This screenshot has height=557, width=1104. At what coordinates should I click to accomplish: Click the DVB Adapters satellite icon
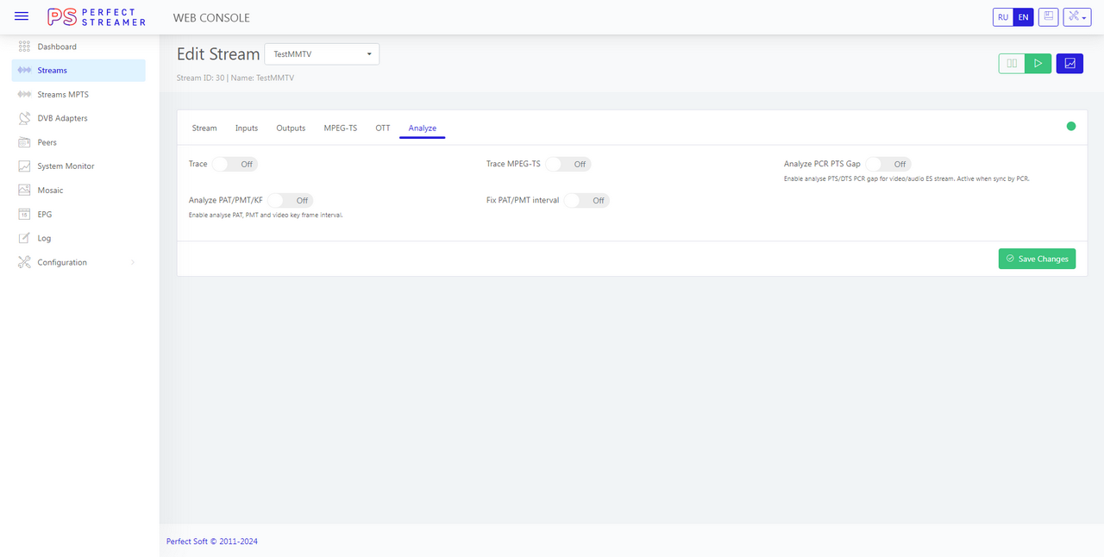tap(24, 118)
